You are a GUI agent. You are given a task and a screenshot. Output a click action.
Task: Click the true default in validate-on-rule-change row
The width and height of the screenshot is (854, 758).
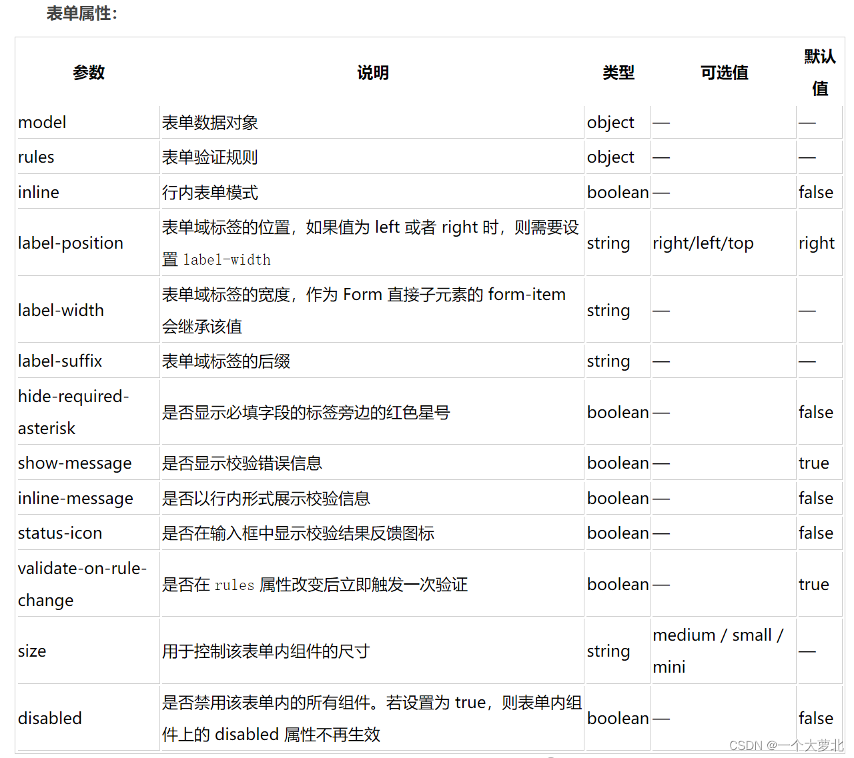[814, 585]
